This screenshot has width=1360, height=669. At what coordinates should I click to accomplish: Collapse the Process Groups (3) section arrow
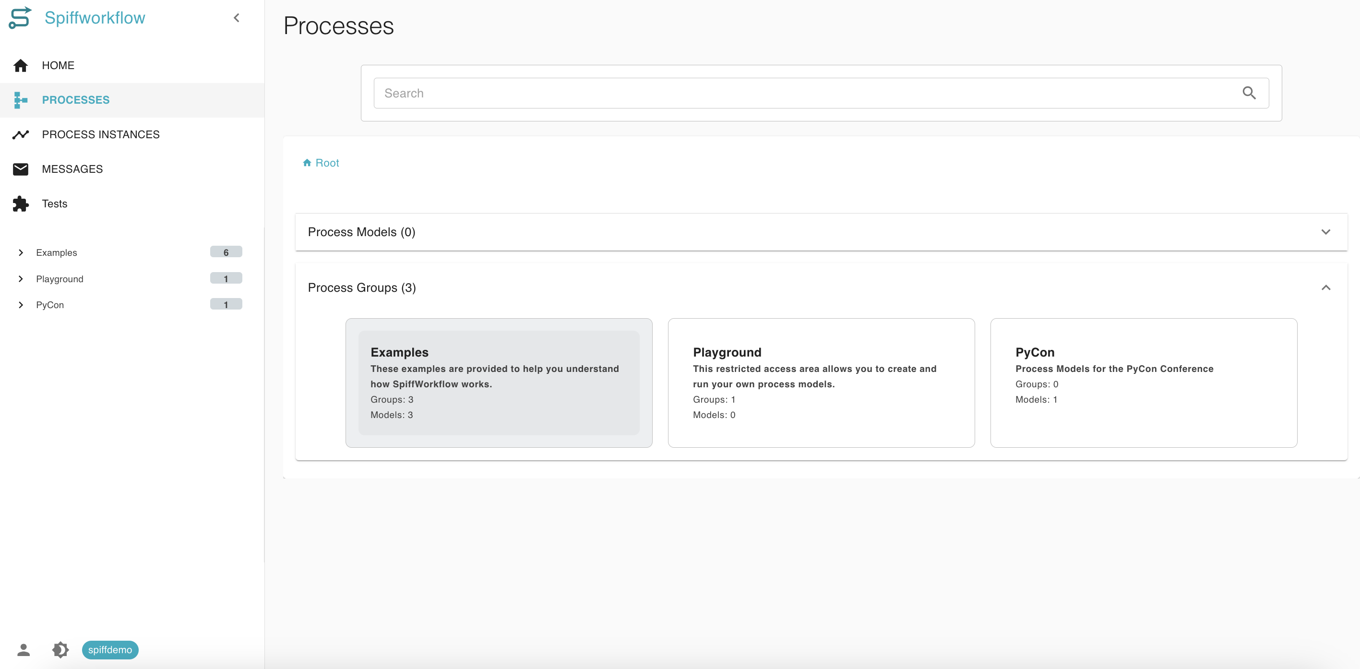(1325, 288)
